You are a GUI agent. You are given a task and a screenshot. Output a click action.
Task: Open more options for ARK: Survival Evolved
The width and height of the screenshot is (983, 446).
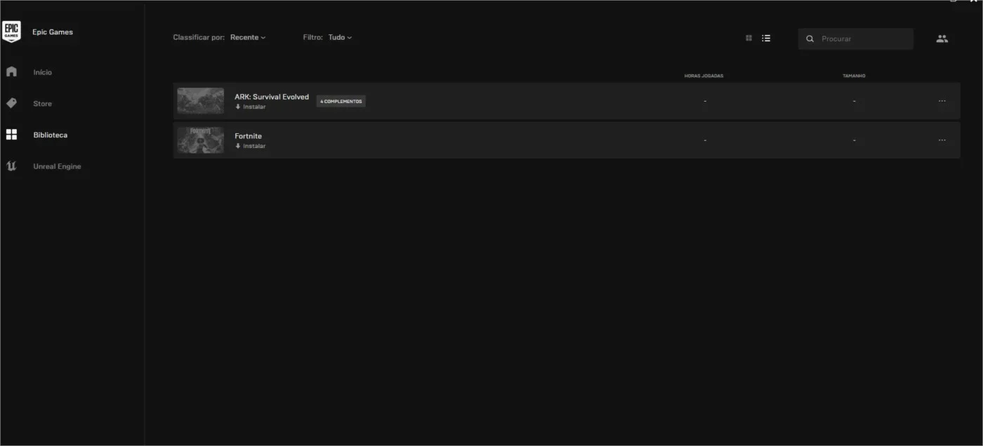942,101
